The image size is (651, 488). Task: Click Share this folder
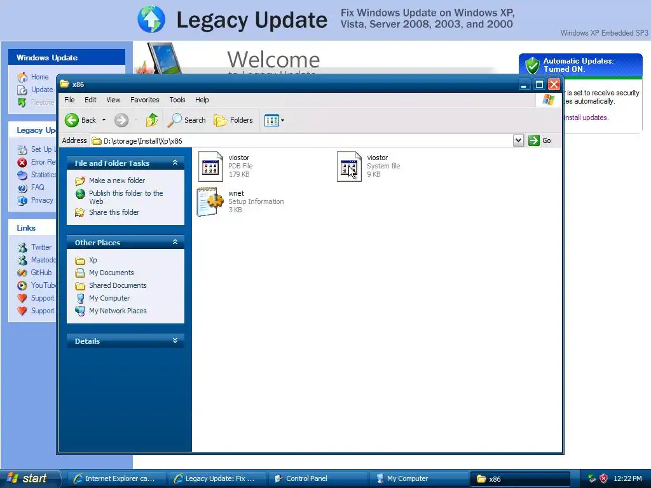tap(114, 212)
